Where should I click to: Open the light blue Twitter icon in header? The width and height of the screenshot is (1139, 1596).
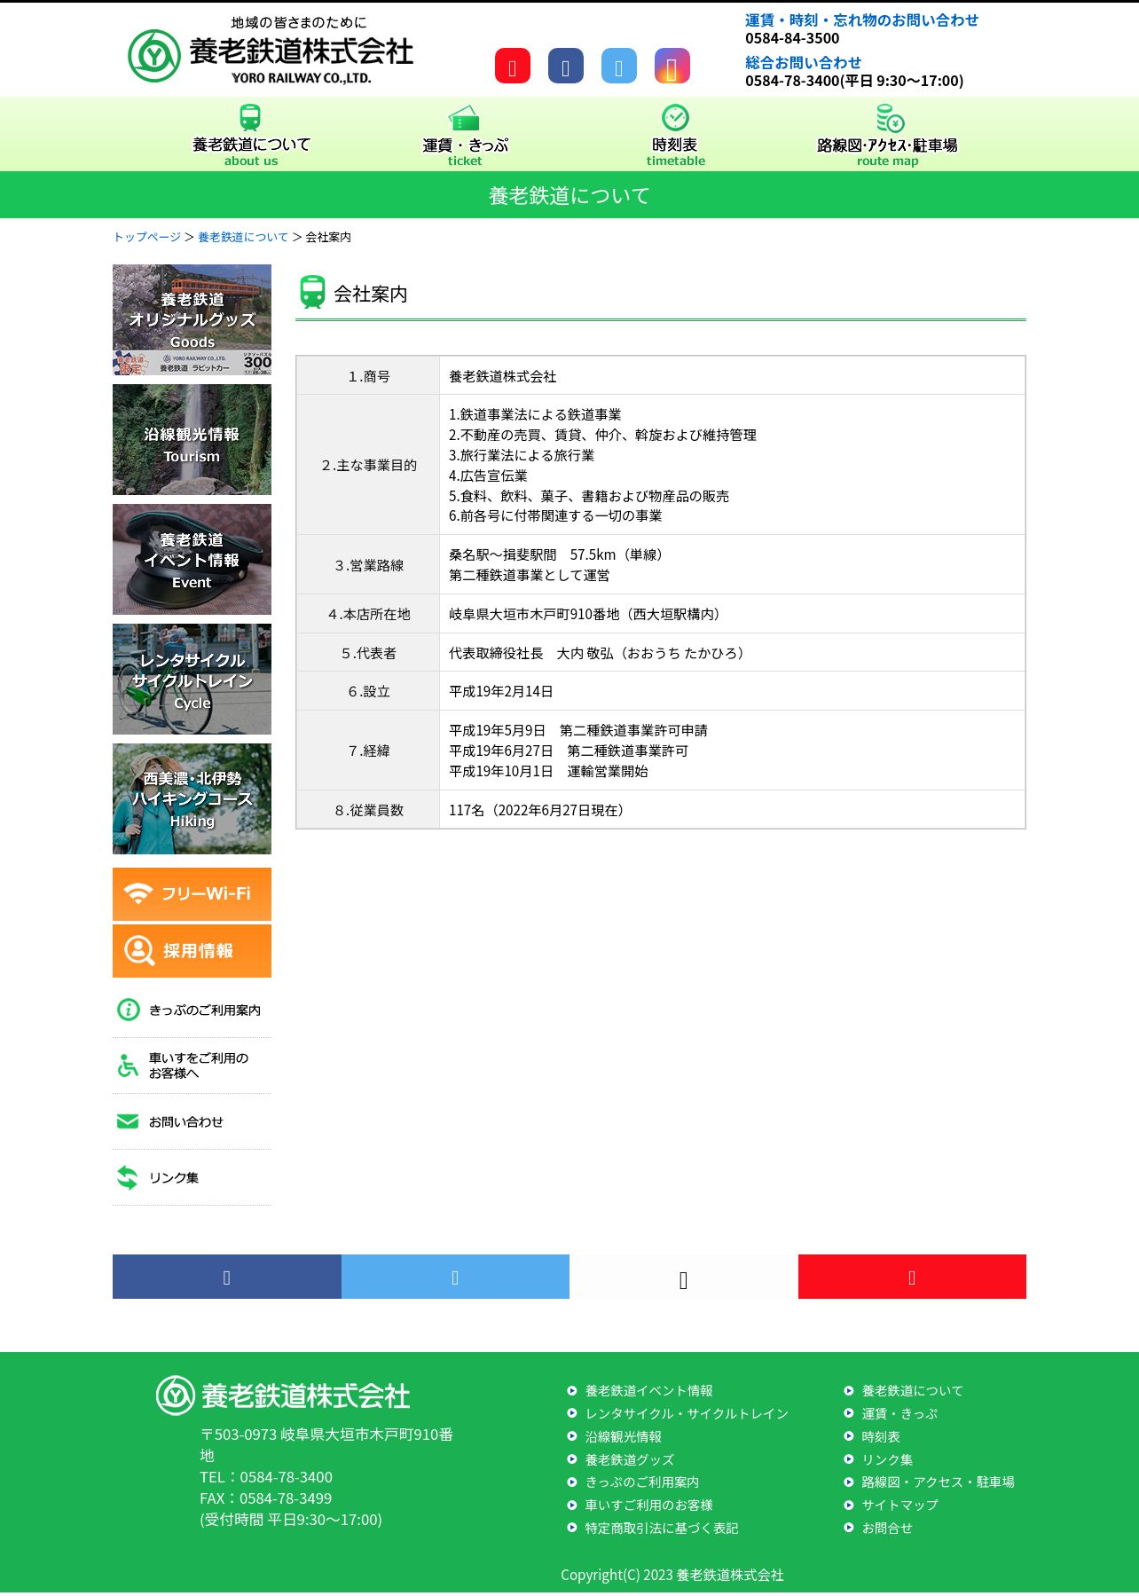click(619, 67)
